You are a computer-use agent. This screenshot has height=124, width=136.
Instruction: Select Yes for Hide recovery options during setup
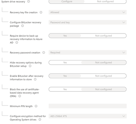click(65, 63)
